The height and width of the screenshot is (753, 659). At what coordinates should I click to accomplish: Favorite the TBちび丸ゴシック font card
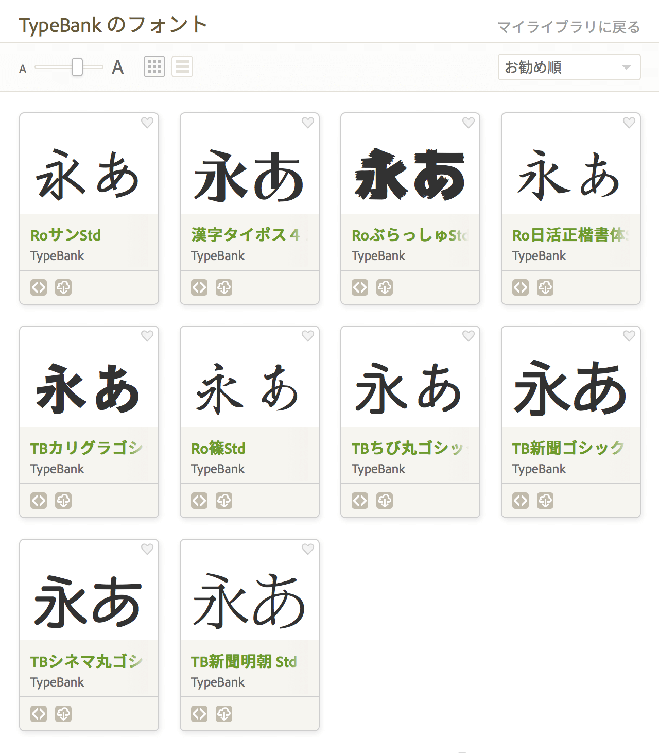click(x=469, y=336)
